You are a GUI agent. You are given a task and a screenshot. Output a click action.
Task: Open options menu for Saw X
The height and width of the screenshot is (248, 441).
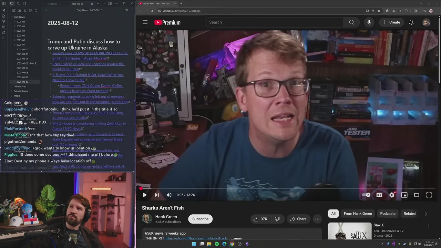pos(429,226)
